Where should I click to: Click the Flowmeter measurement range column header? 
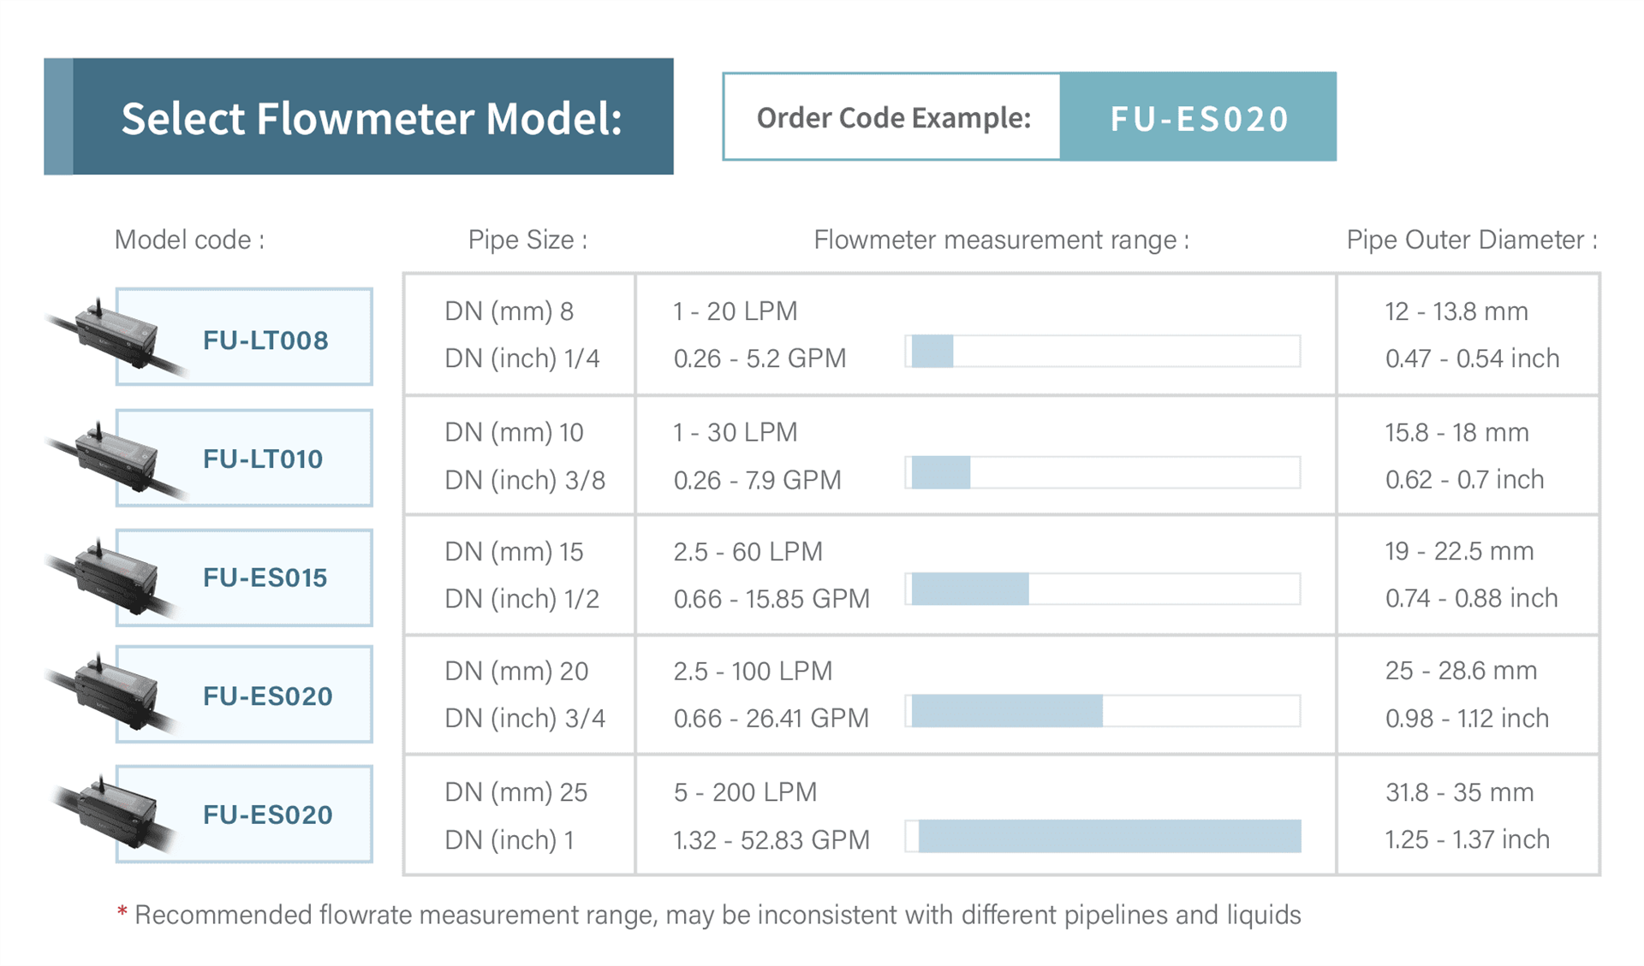point(1001,240)
